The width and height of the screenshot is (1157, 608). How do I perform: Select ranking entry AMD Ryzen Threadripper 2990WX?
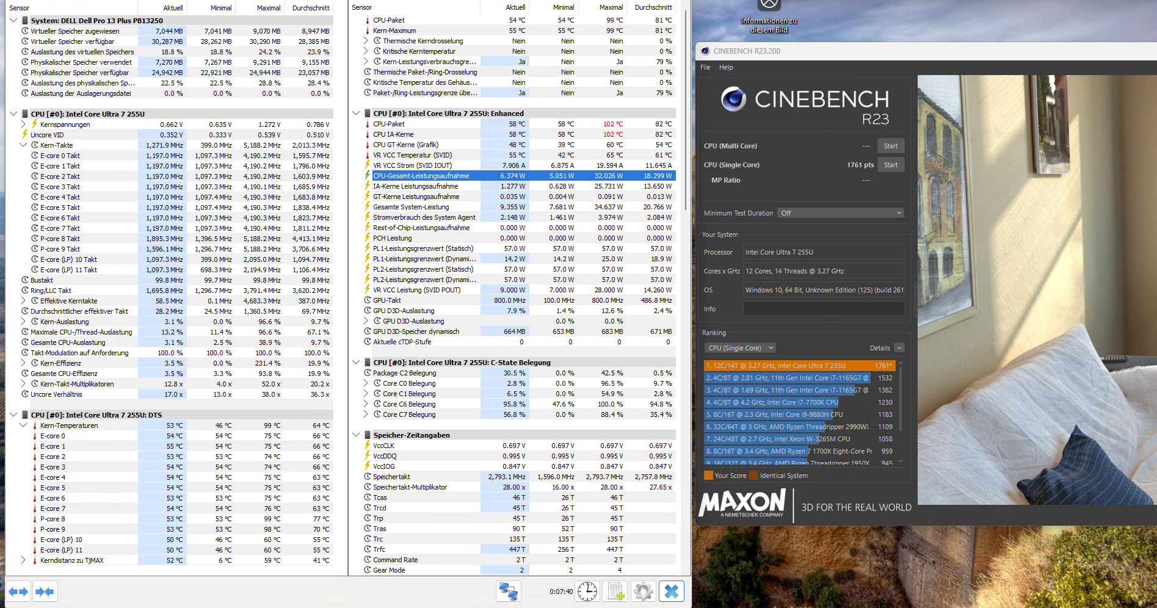click(799, 427)
